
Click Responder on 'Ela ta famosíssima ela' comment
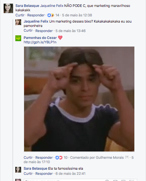[44, 174]
